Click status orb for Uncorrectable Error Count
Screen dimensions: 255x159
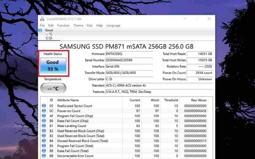44,156
